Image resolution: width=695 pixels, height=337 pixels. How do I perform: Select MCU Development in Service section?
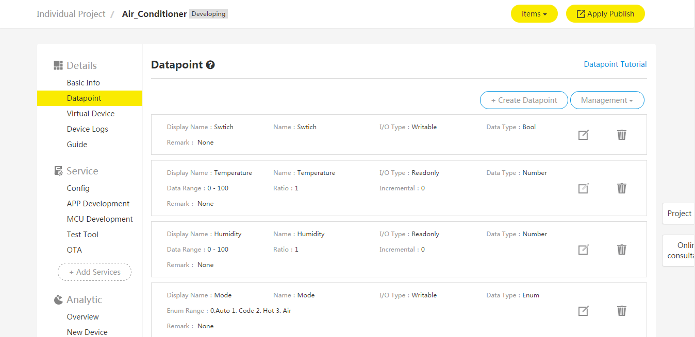click(100, 219)
